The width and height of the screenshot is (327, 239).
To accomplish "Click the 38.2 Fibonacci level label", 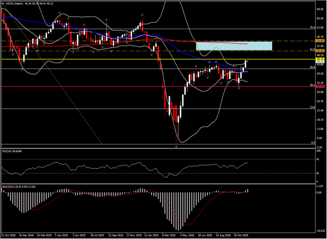I will (312, 85).
